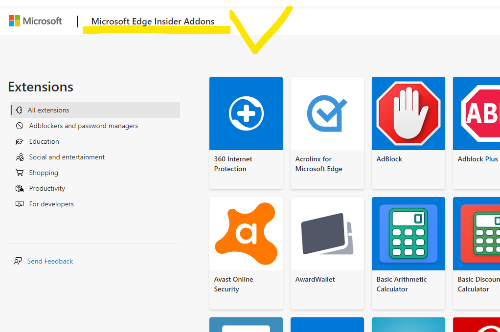500x332 pixels.
Task: Open the For developers category
Action: [51, 204]
